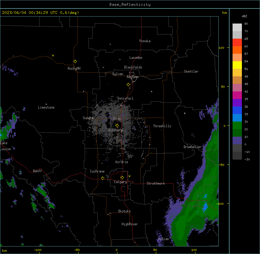Click the Okotoks label

coord(124,211)
